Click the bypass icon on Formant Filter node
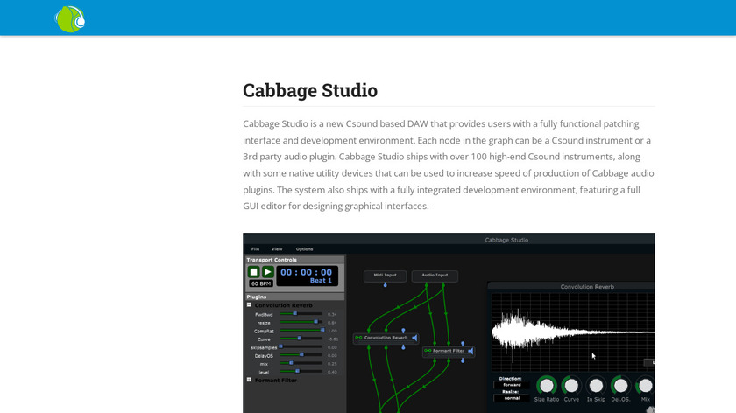Image resolution: width=736 pixels, height=413 pixels. coord(428,351)
